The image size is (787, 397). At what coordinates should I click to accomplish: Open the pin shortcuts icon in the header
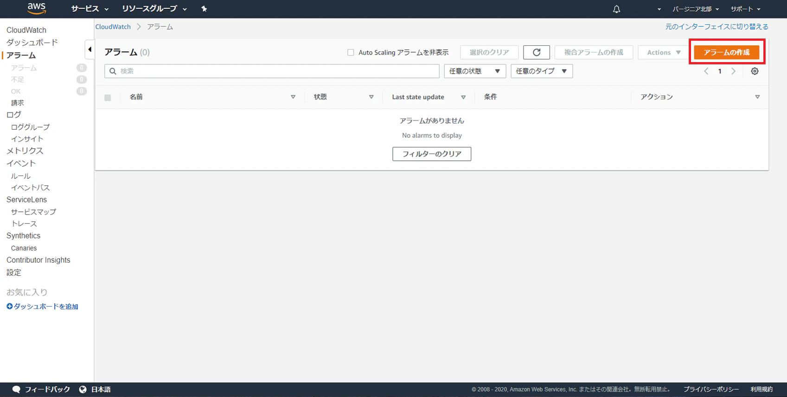click(x=204, y=9)
